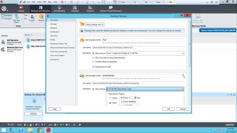Viewport: 237px width, 133px height.
Task: Open Full job recurrence schedule dropdown
Action: click(145, 53)
